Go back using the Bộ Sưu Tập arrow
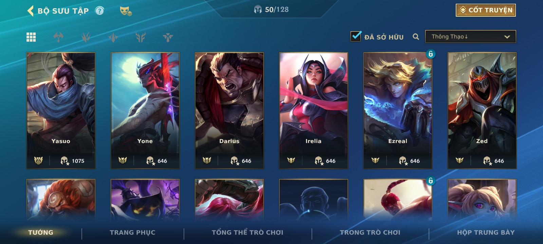Viewport: 543px width, 244px height. point(31,11)
